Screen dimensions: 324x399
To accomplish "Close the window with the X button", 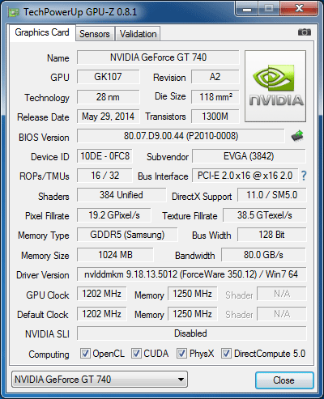I will pos(300,9).
